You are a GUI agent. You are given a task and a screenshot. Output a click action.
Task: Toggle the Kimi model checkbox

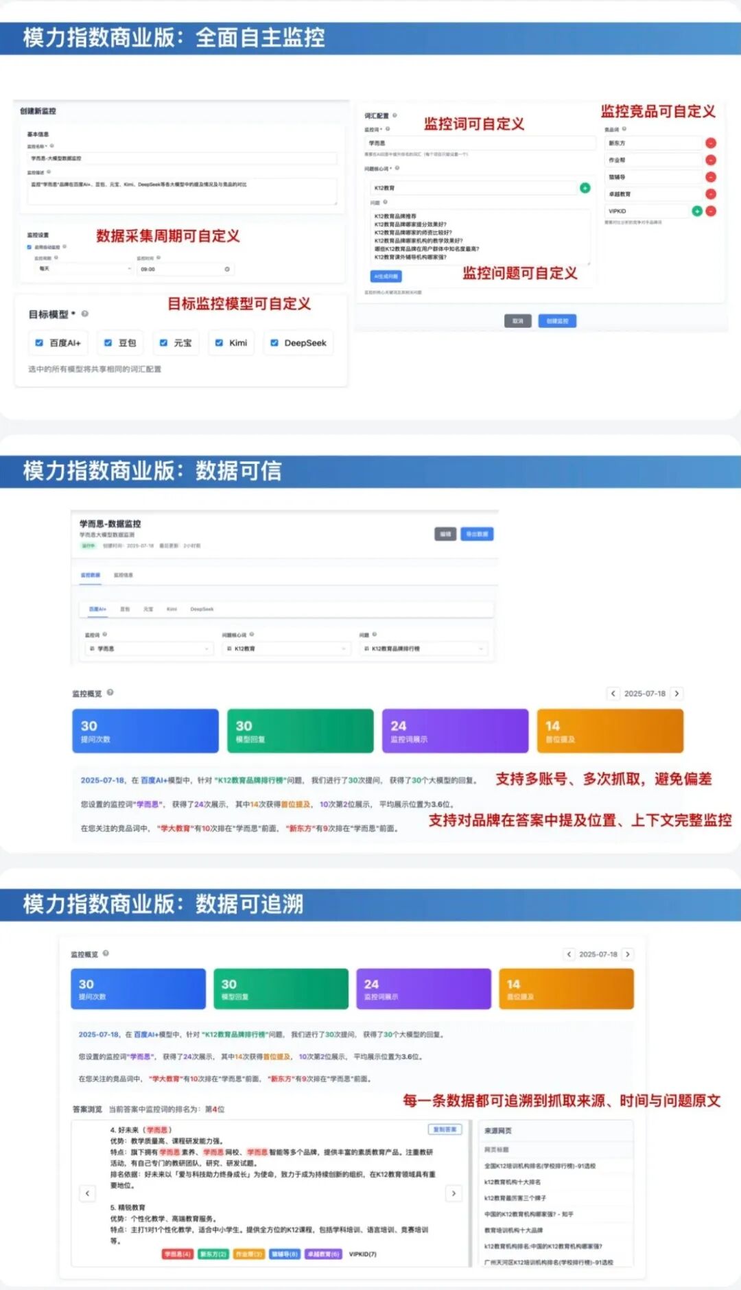click(219, 342)
